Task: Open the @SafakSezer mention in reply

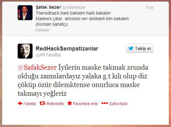Action: [x=37, y=67]
